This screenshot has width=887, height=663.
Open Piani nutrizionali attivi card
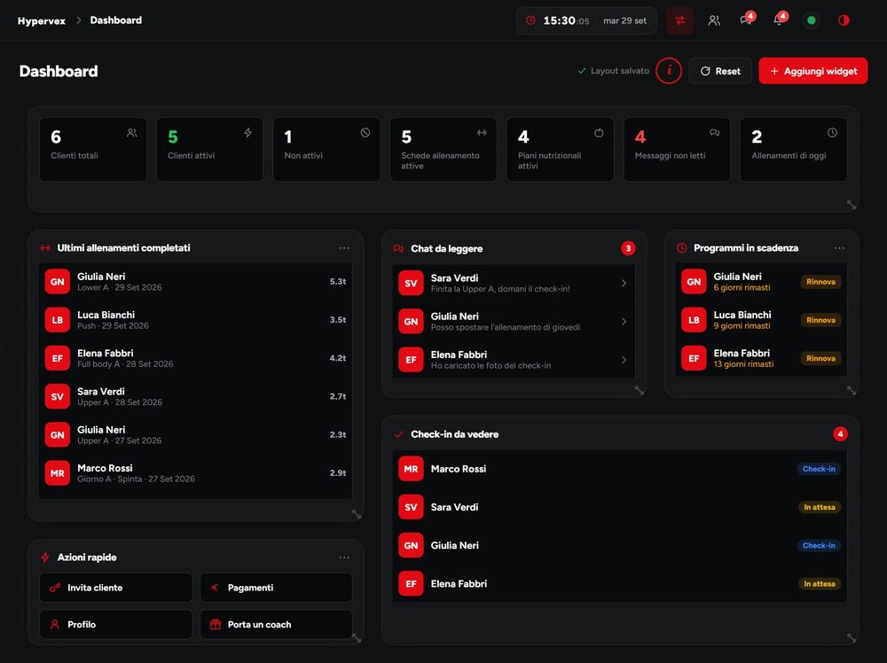[560, 149]
